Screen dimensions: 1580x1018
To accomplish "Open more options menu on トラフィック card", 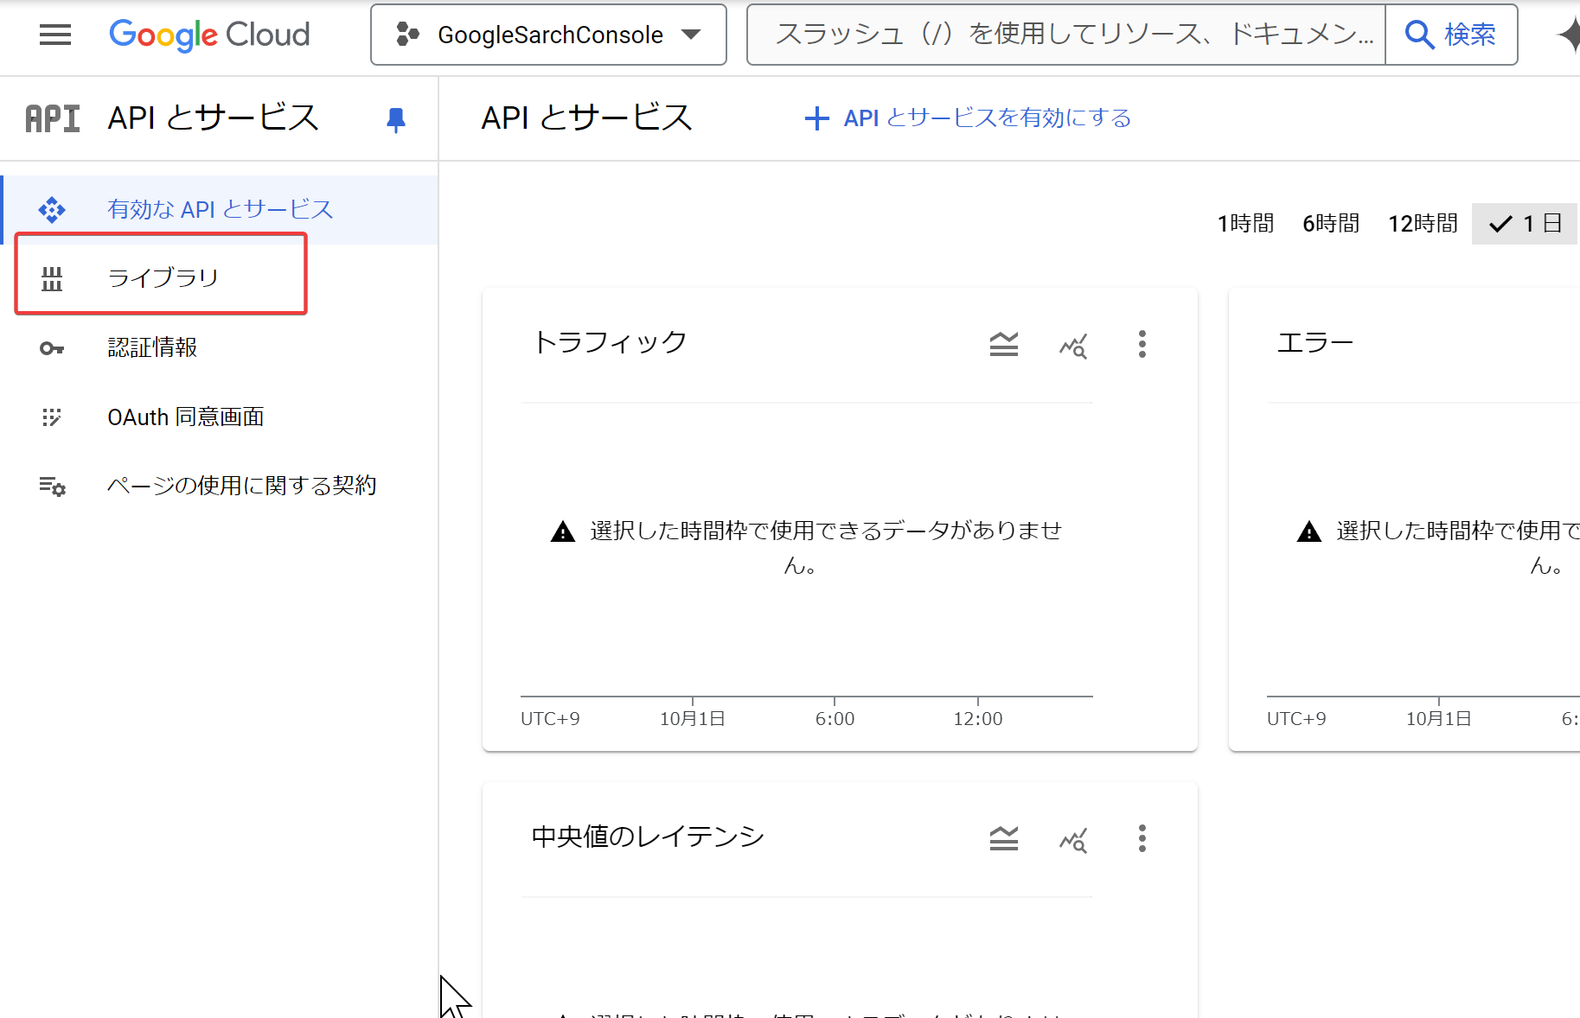I will pos(1142,344).
